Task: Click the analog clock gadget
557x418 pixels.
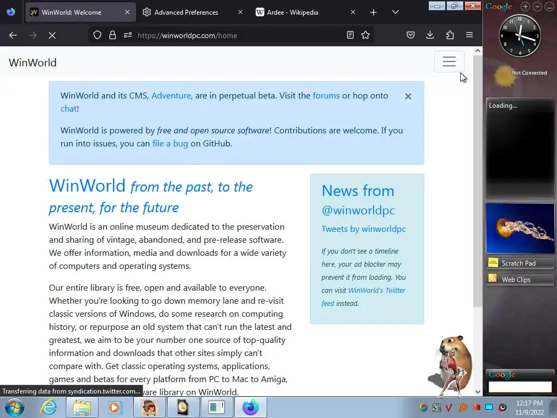Action: point(520,35)
